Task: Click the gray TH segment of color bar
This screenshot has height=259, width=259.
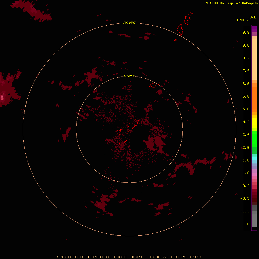Action: pyautogui.click(x=254, y=220)
